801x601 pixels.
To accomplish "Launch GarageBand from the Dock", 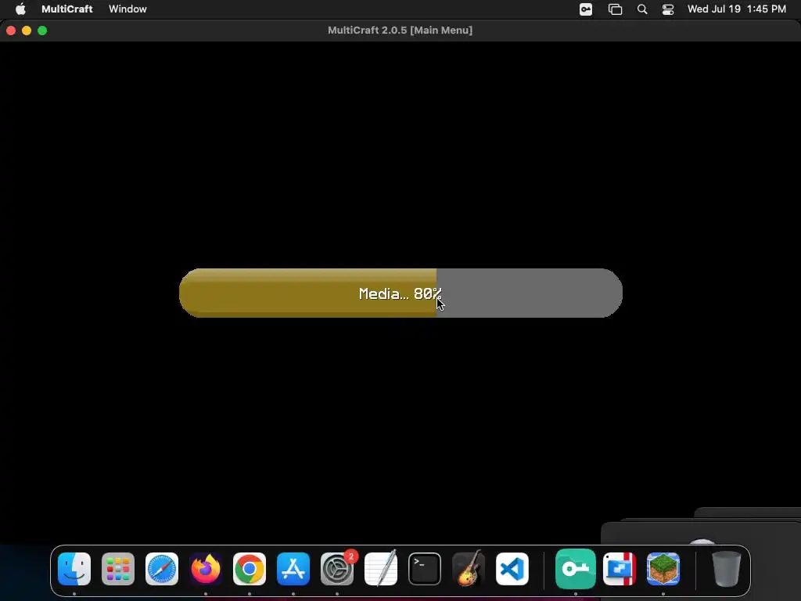I will [x=469, y=569].
